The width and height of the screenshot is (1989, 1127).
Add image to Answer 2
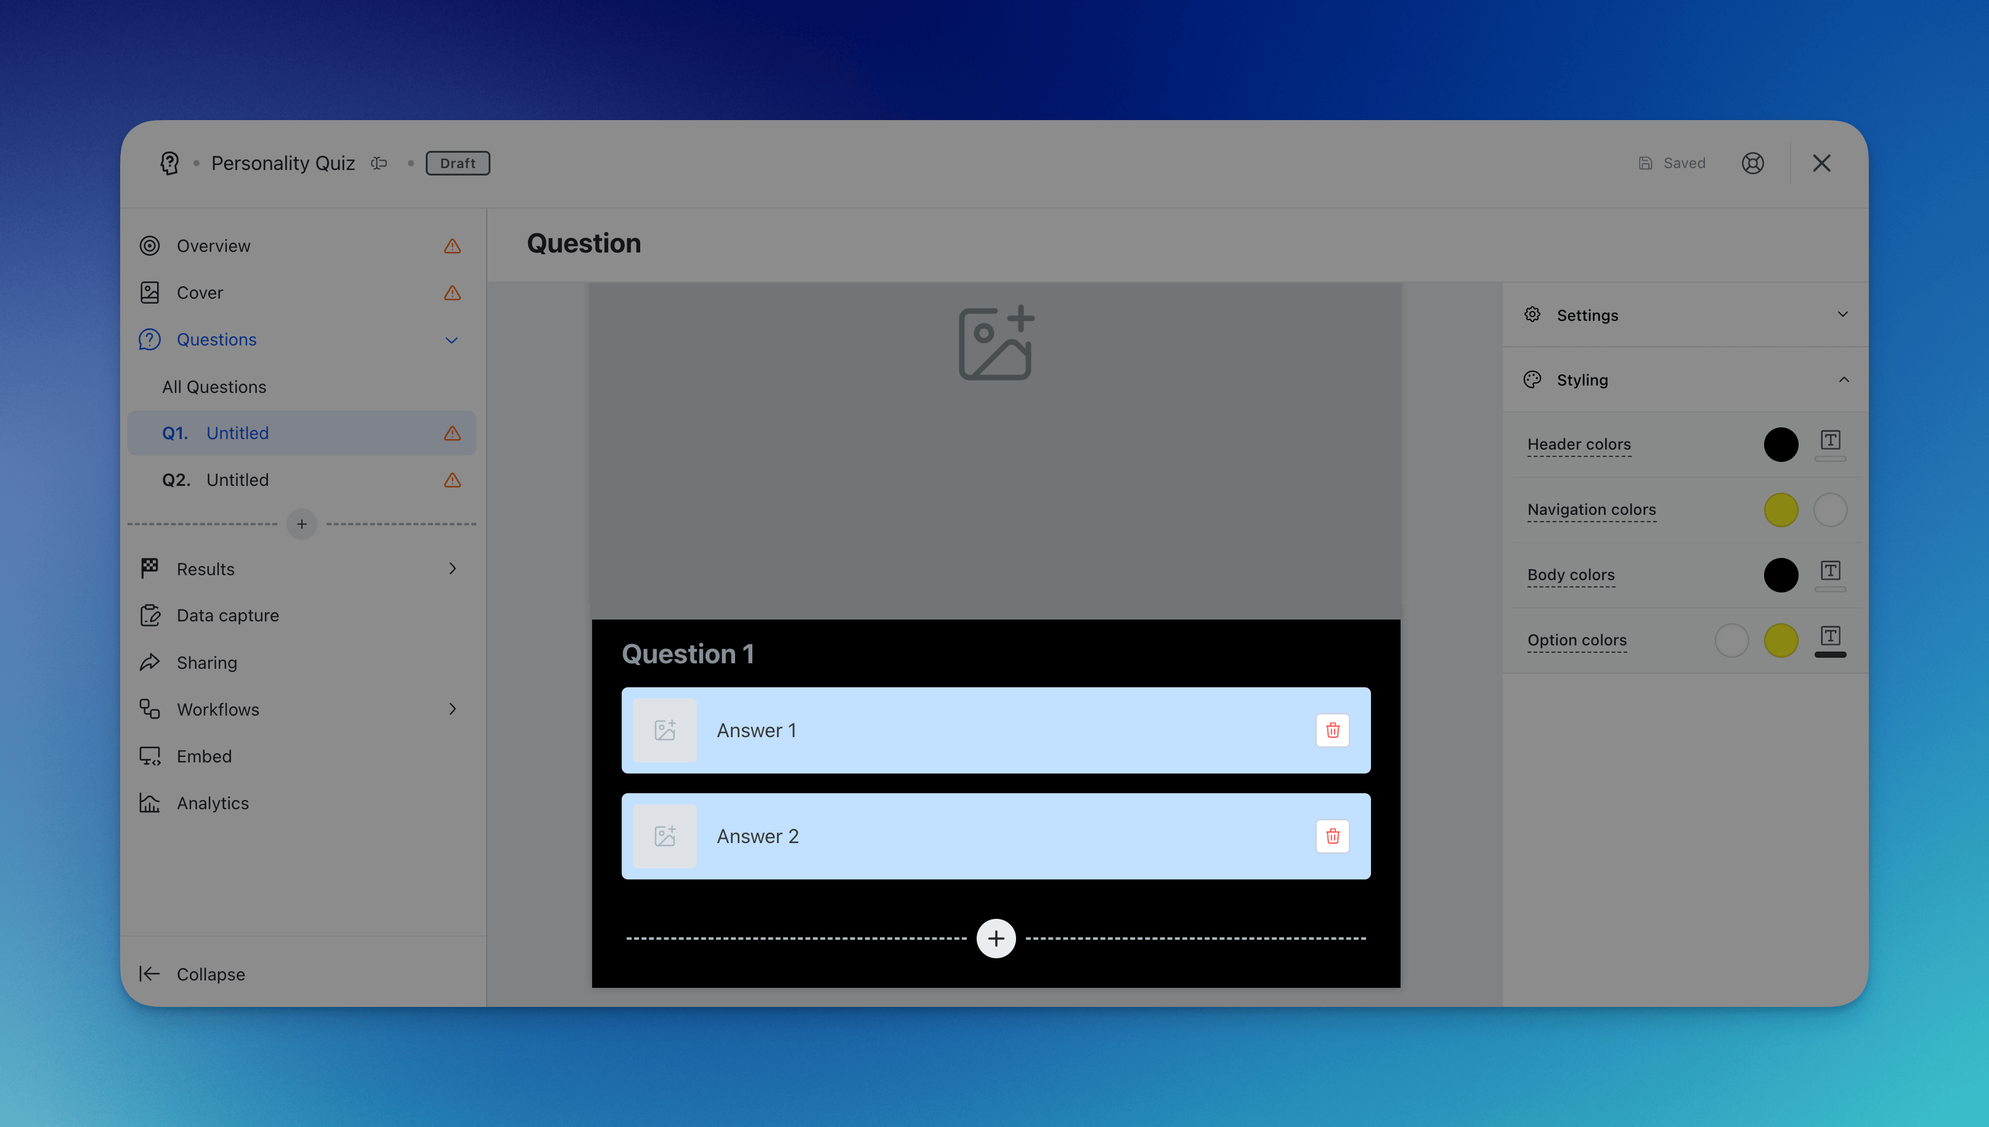664,836
